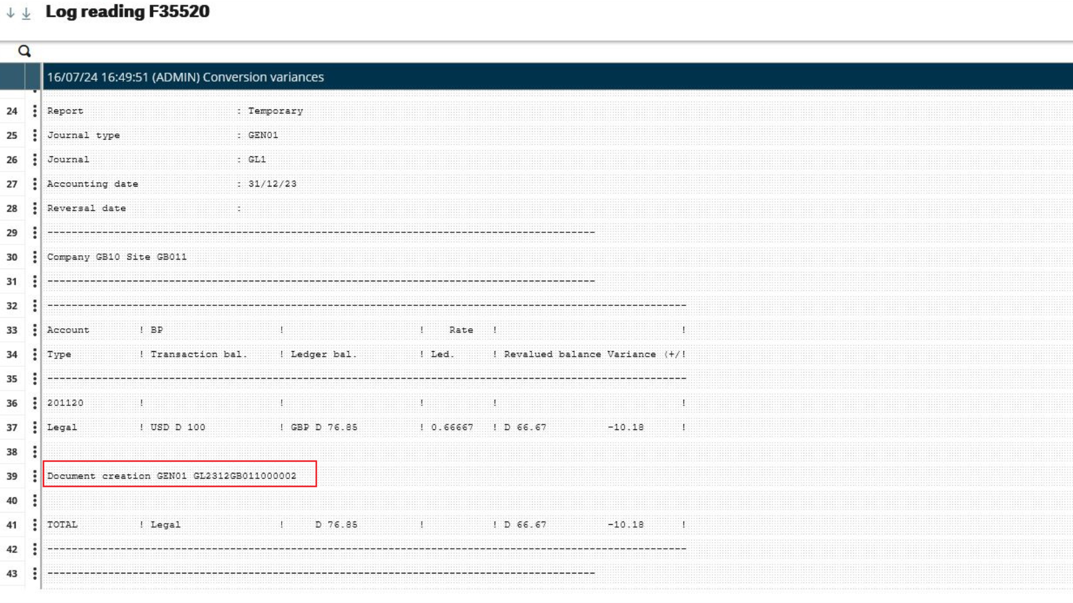Image resolution: width=1073 pixels, height=603 pixels.
Task: Click the Conversion variances header bar
Action: [557, 77]
